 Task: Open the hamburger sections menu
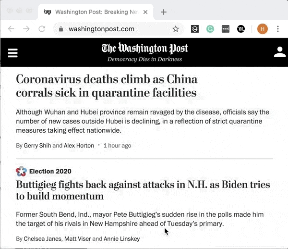(x=12, y=52)
